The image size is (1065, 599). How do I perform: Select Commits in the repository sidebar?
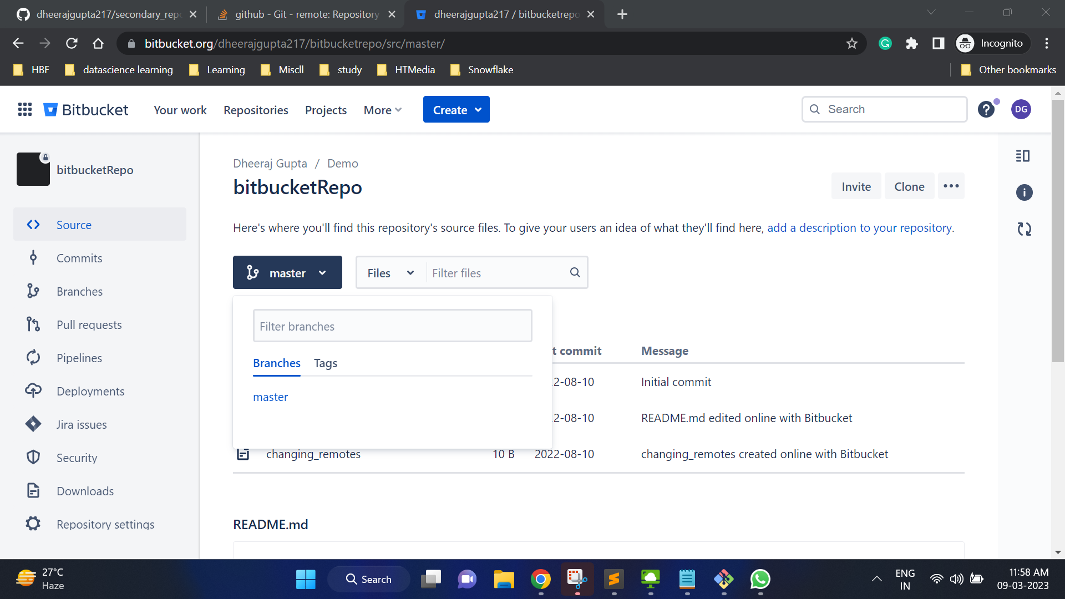click(79, 258)
